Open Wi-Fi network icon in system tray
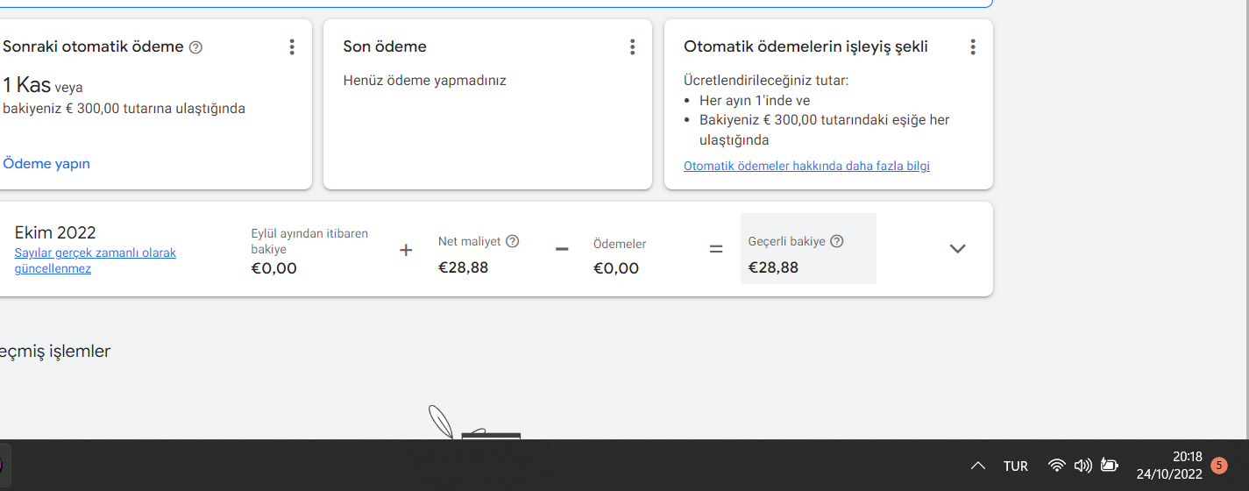The width and height of the screenshot is (1249, 491). click(1057, 466)
